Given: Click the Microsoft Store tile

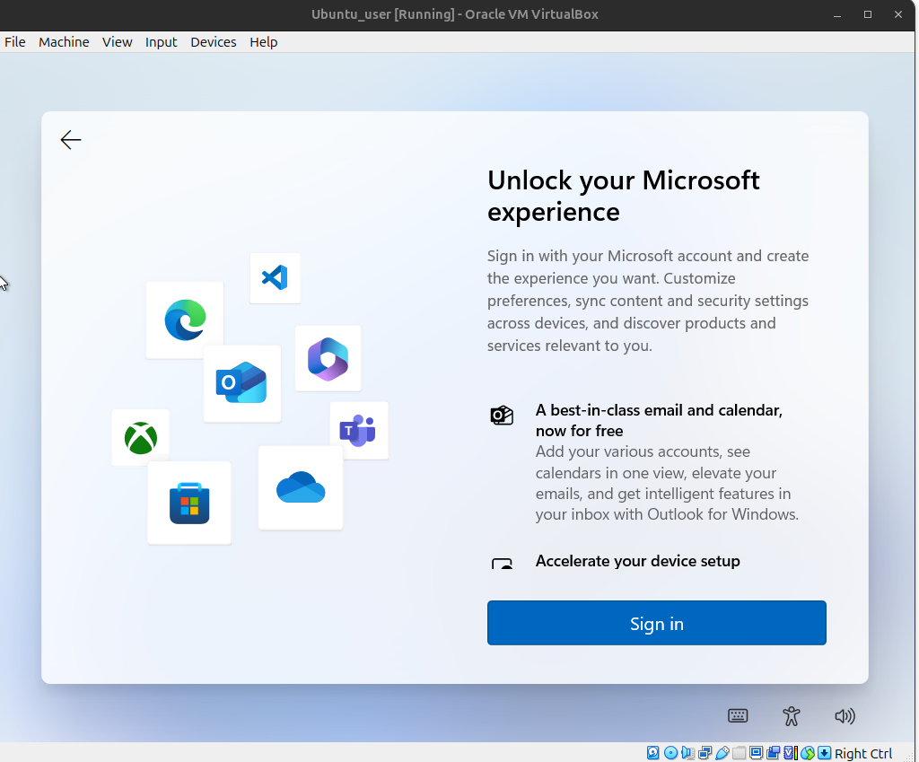Looking at the screenshot, I should pyautogui.click(x=189, y=503).
